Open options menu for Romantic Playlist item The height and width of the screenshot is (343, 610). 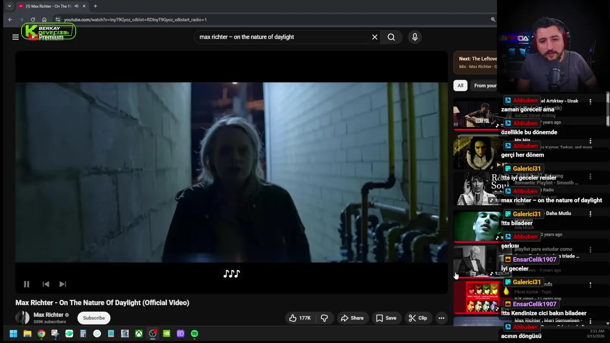(590, 177)
